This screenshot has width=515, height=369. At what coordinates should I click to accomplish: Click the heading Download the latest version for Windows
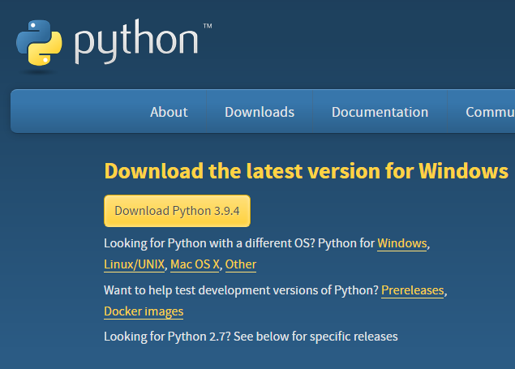point(306,171)
